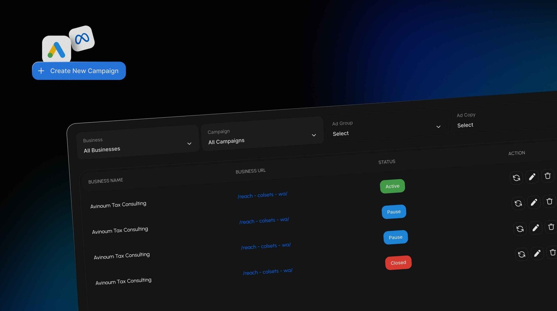Open the Business dropdown showing All Businesses
This screenshot has height=311, width=557.
[138, 145]
